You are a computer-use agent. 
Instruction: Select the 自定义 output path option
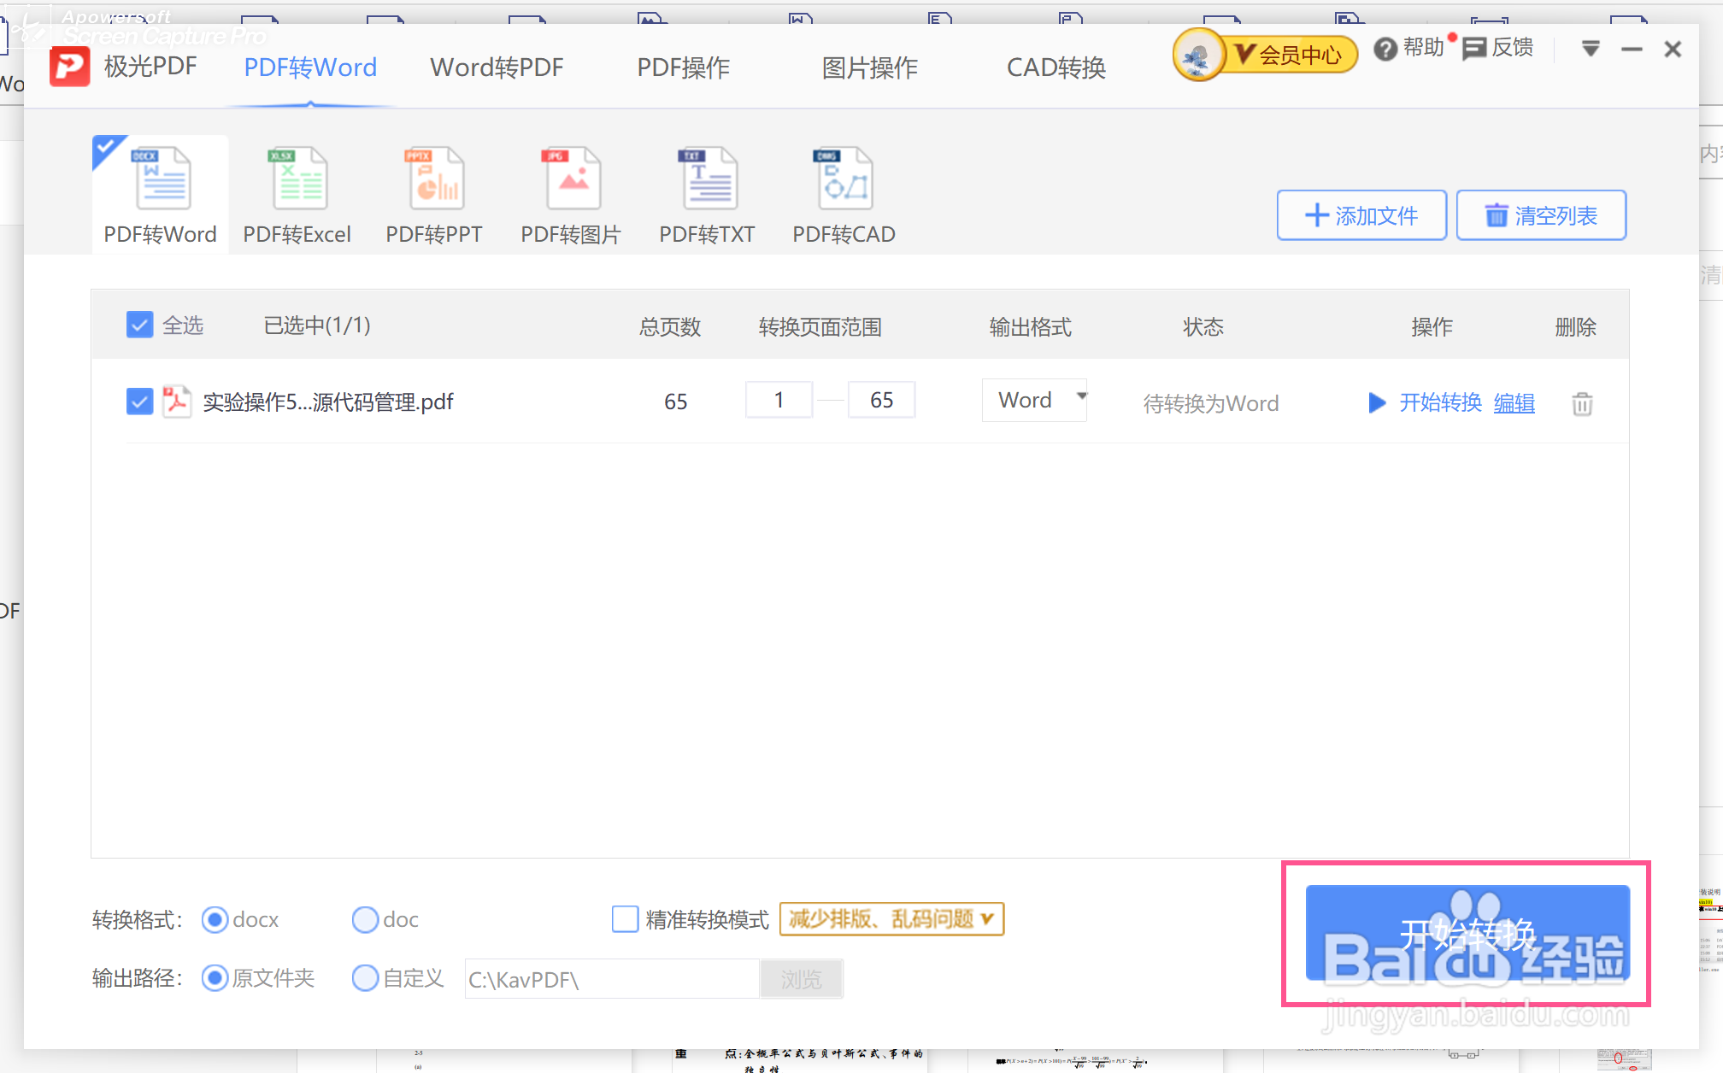365,978
